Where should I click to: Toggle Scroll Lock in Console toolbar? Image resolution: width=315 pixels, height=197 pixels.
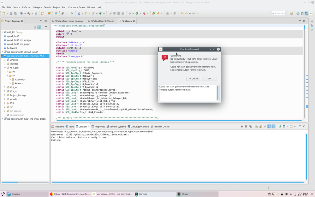click(261, 127)
